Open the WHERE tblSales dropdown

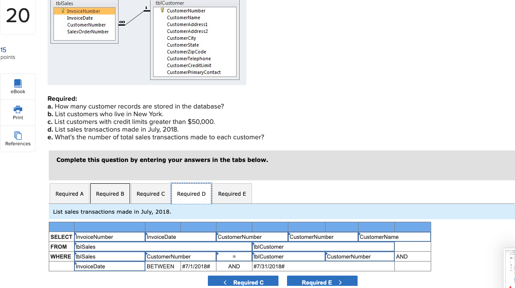pyautogui.click(x=110, y=256)
